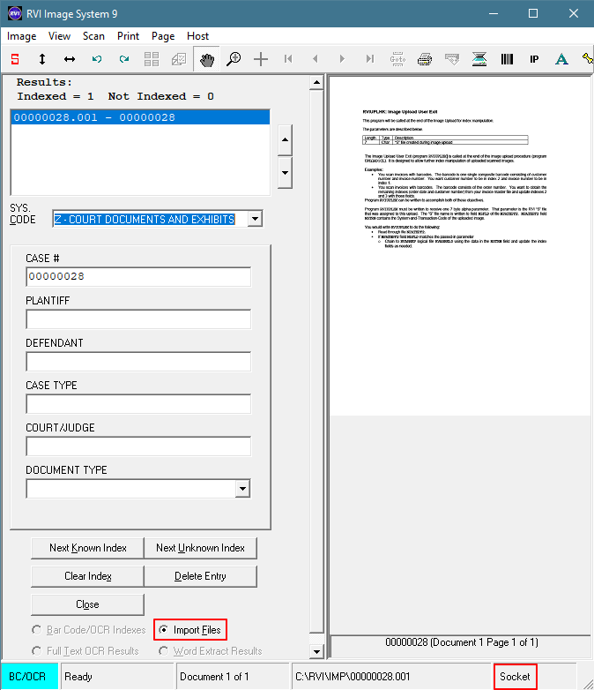594x690 pixels.
Task: Click Clear Index button
Action: tap(87, 576)
